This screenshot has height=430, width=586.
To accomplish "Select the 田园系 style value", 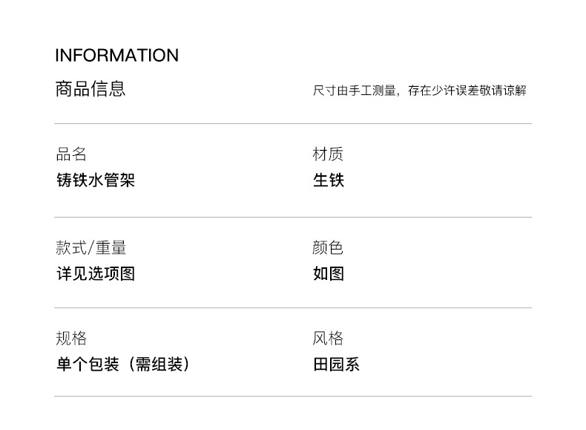I will point(336,365).
